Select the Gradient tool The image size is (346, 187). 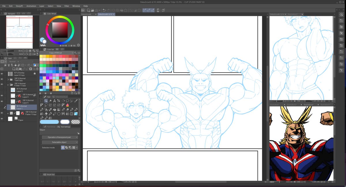(59, 109)
